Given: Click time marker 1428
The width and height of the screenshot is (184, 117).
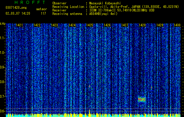Looking at the screenshot, I should [142, 25].
